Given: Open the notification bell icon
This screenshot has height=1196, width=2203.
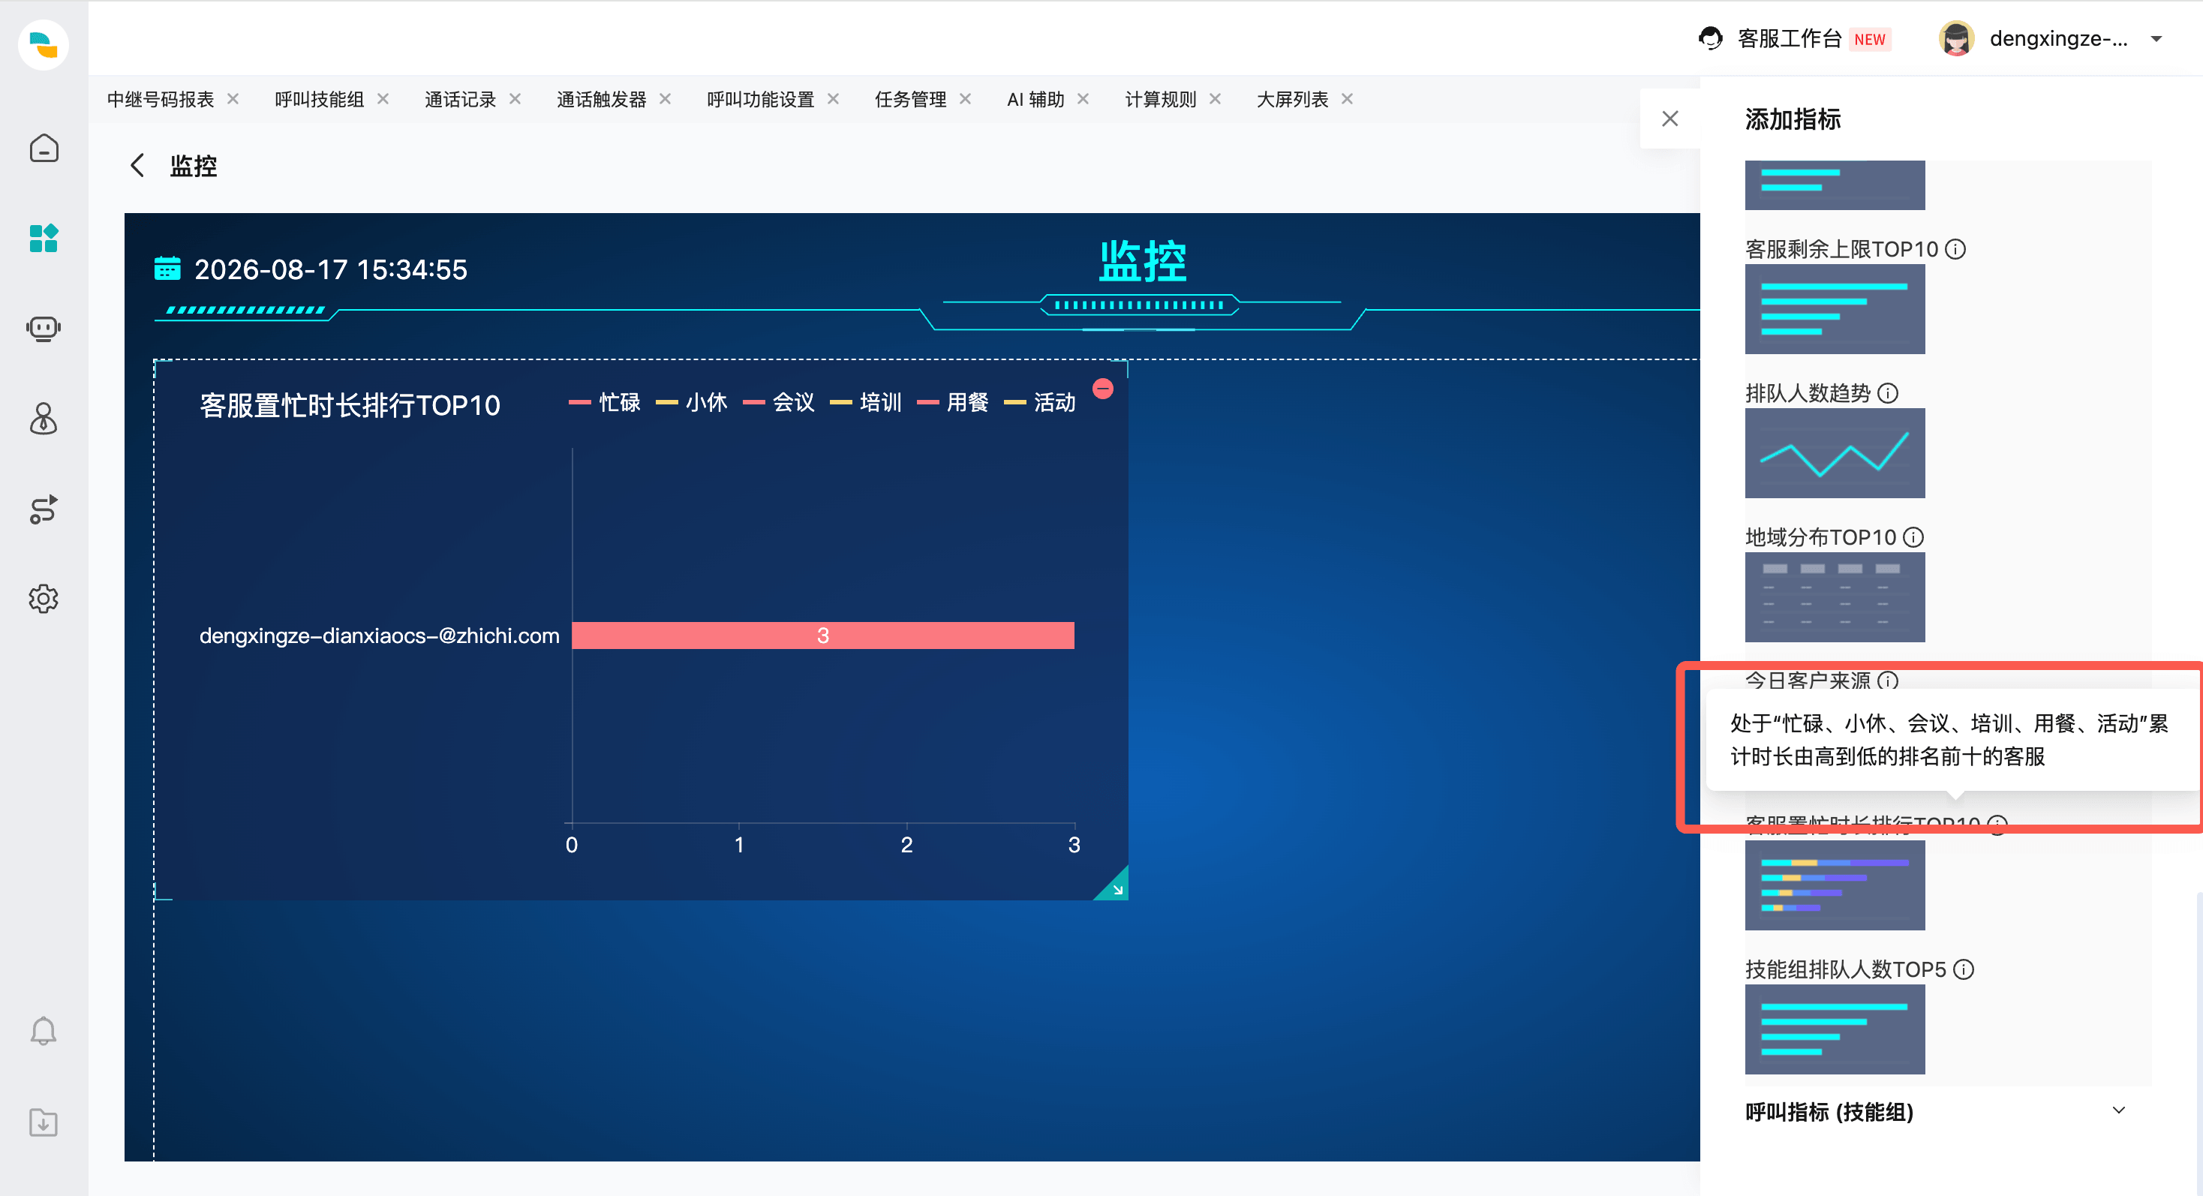Looking at the screenshot, I should tap(44, 1031).
